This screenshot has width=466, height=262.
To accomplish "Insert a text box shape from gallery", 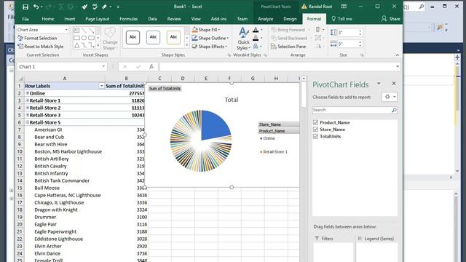I will (76, 31).
